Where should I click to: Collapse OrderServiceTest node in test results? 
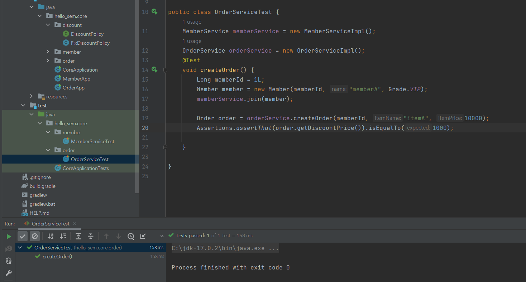(20, 248)
